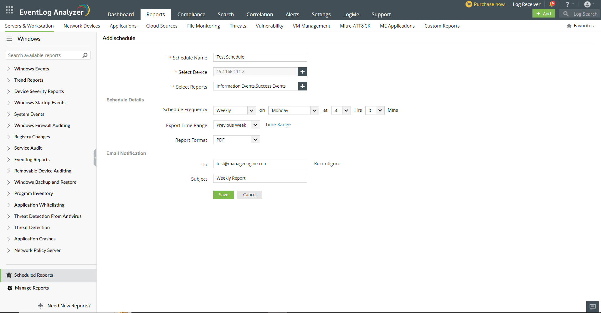Screen dimensions: 601x313
Task: Expand the Device Severity Reports group
Action: 8,91
